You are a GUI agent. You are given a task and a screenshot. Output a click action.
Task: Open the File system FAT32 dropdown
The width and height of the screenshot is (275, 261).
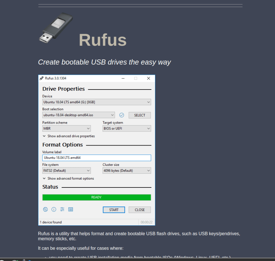[67, 171]
